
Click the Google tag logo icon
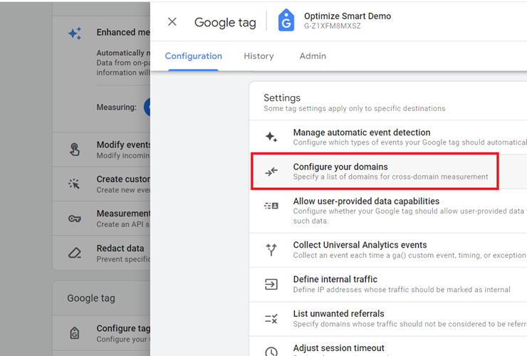click(286, 20)
